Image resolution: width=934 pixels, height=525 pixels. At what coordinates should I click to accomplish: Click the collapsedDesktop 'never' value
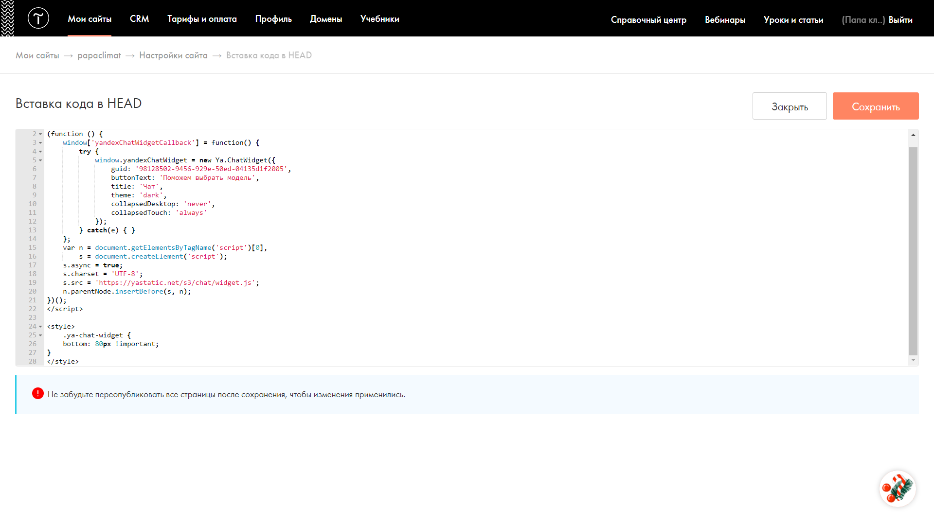click(197, 204)
